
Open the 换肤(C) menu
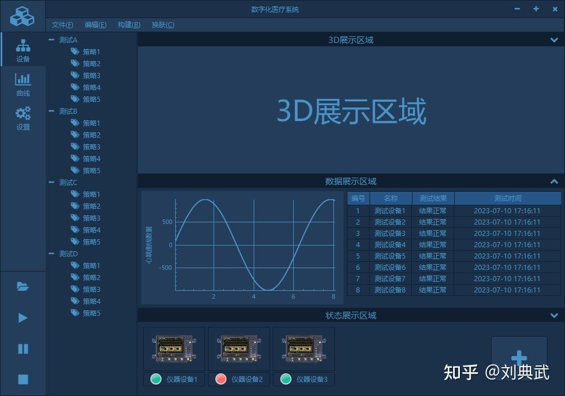(163, 24)
